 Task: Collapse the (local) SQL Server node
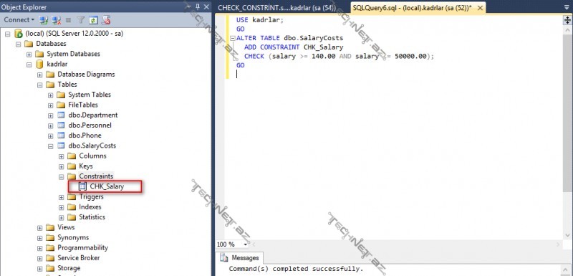[x=8, y=34]
